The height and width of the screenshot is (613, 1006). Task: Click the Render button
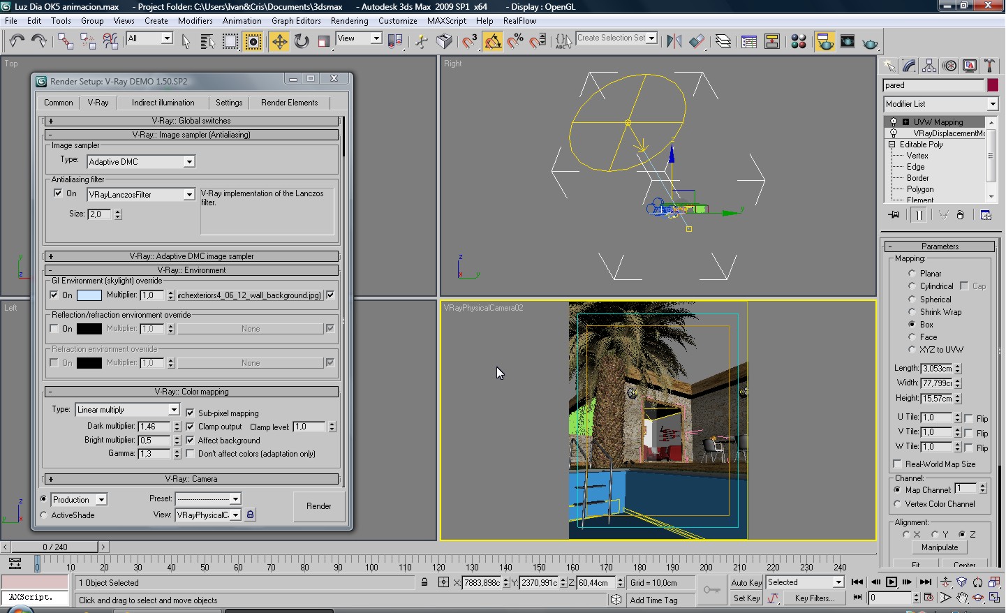(318, 506)
